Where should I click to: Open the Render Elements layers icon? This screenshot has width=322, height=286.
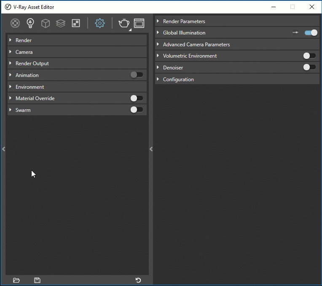61,23
